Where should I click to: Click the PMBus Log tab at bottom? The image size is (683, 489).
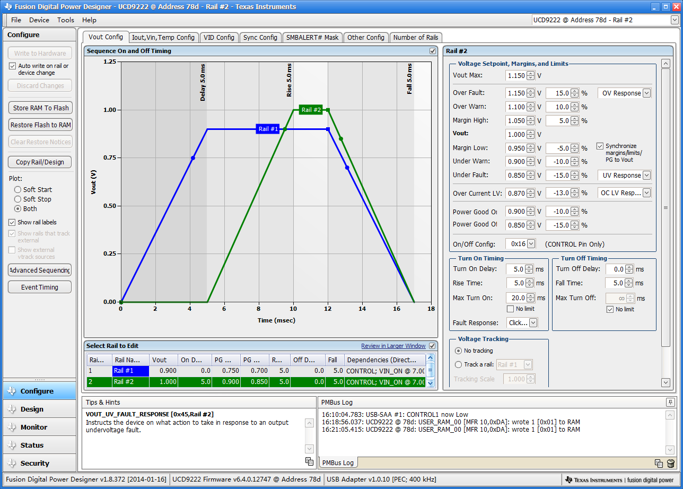pos(338,463)
